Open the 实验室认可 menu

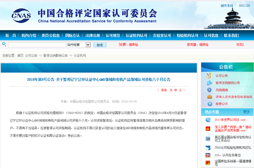(x=162, y=35)
